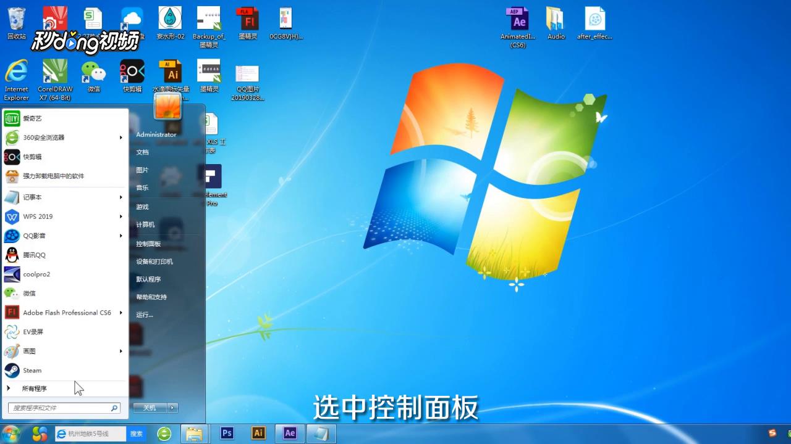791x444 pixels.
Task: Click the 关机 shutdown button
Action: pyautogui.click(x=150, y=408)
